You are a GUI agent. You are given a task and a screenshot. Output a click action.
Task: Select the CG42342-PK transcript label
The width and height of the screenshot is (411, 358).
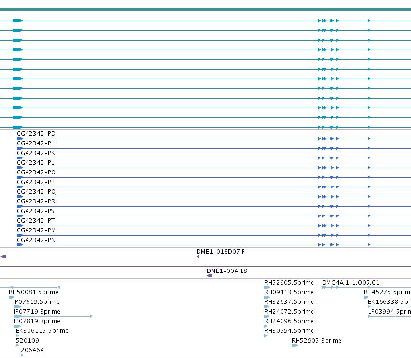pyautogui.click(x=36, y=153)
